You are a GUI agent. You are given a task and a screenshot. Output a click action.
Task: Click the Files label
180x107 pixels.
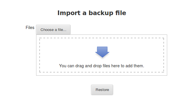[30, 28]
